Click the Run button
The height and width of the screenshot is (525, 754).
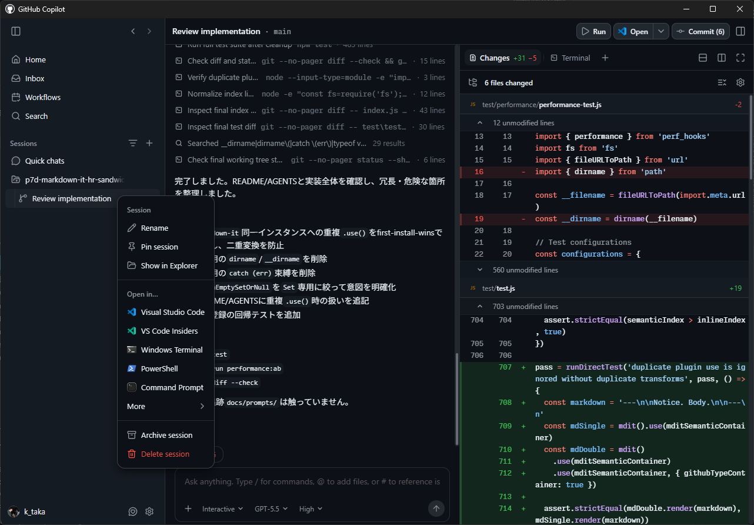click(x=593, y=31)
